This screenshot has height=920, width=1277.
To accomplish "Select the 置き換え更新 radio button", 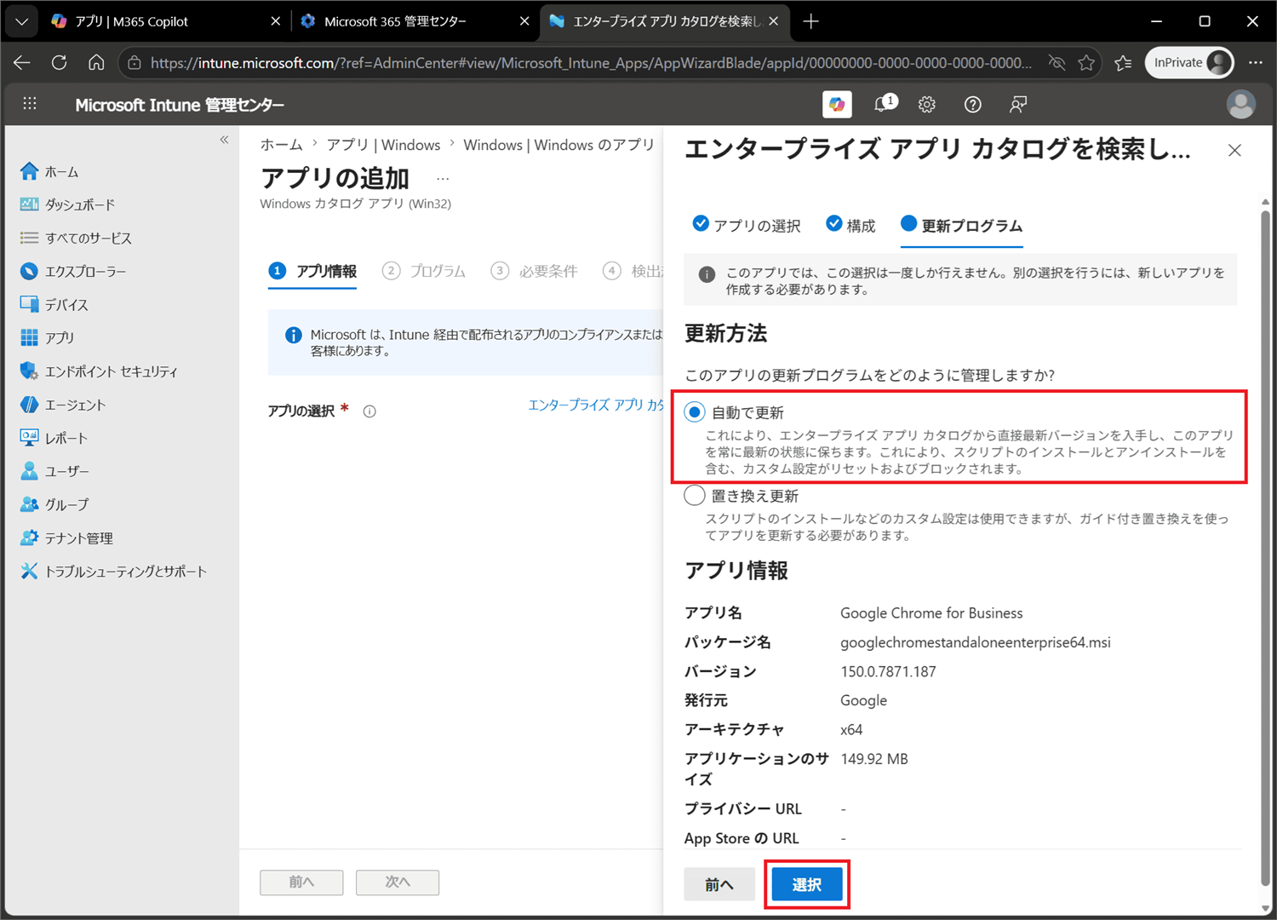I will tap(695, 496).
